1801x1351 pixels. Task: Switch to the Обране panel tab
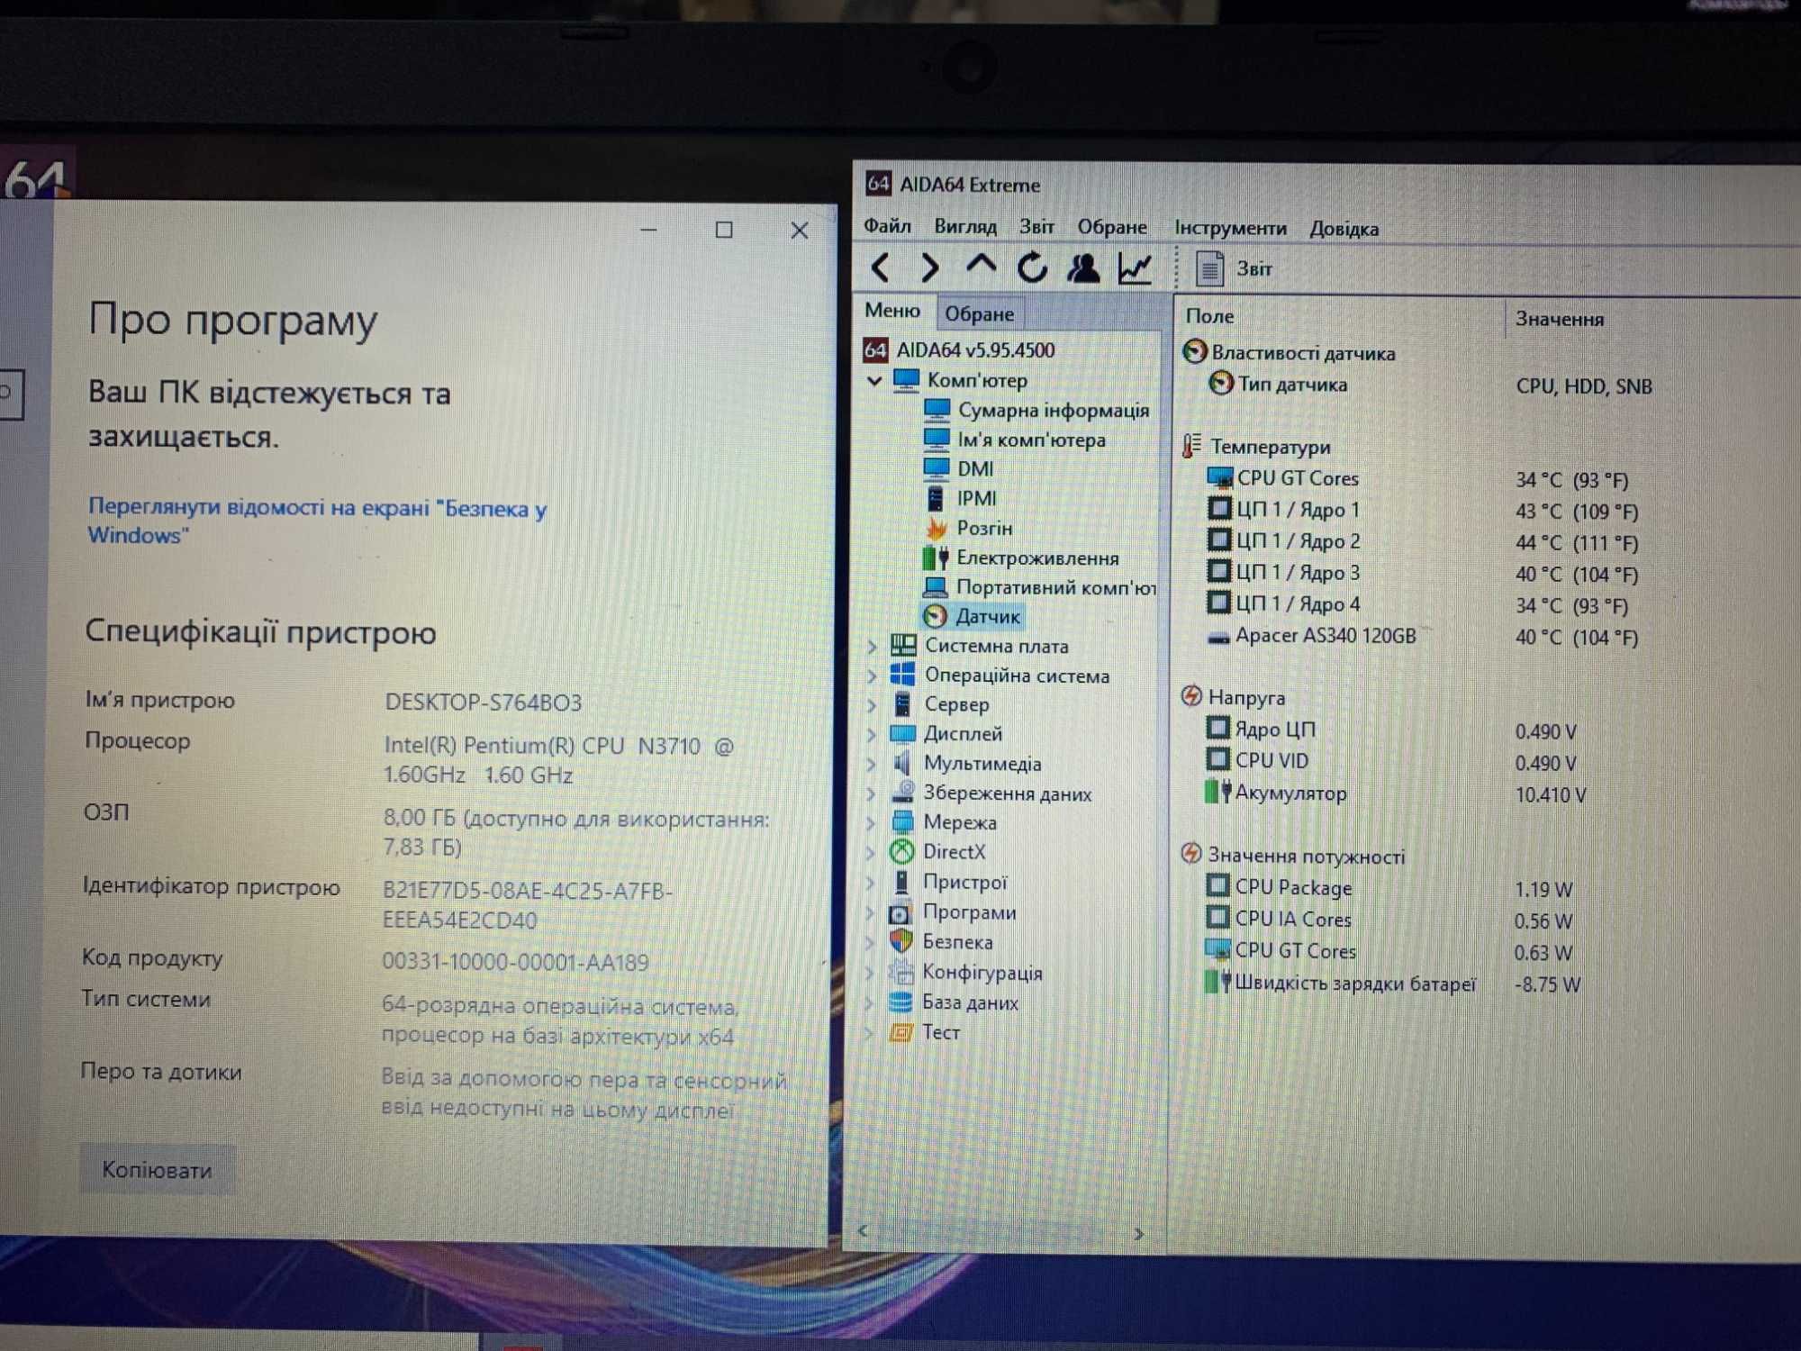click(x=979, y=313)
